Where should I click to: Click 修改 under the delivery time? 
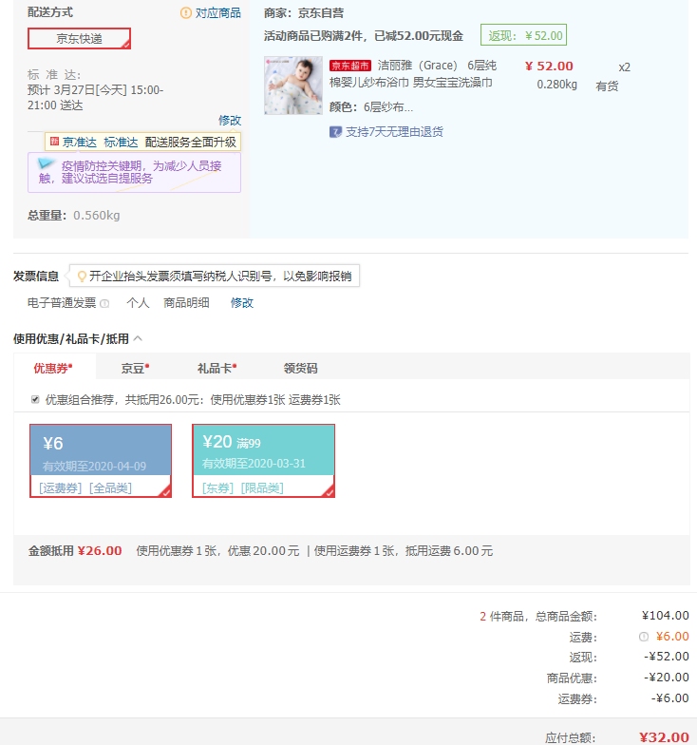click(230, 120)
